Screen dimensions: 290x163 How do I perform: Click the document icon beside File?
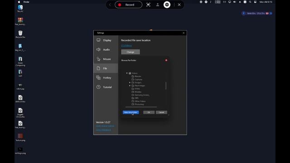click(98, 68)
